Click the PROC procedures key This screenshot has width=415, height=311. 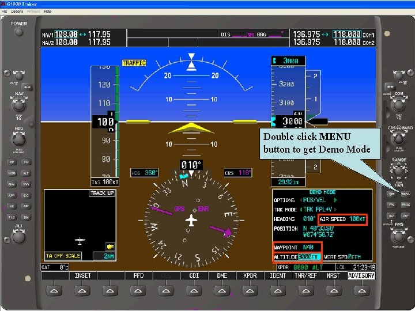coord(405,204)
